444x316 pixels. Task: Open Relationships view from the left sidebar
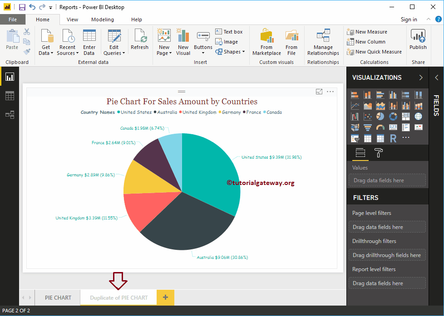coord(10,115)
